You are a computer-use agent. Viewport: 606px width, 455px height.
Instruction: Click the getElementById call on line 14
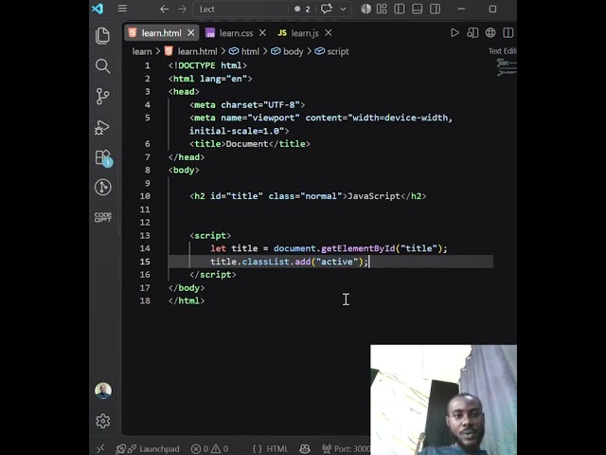358,248
